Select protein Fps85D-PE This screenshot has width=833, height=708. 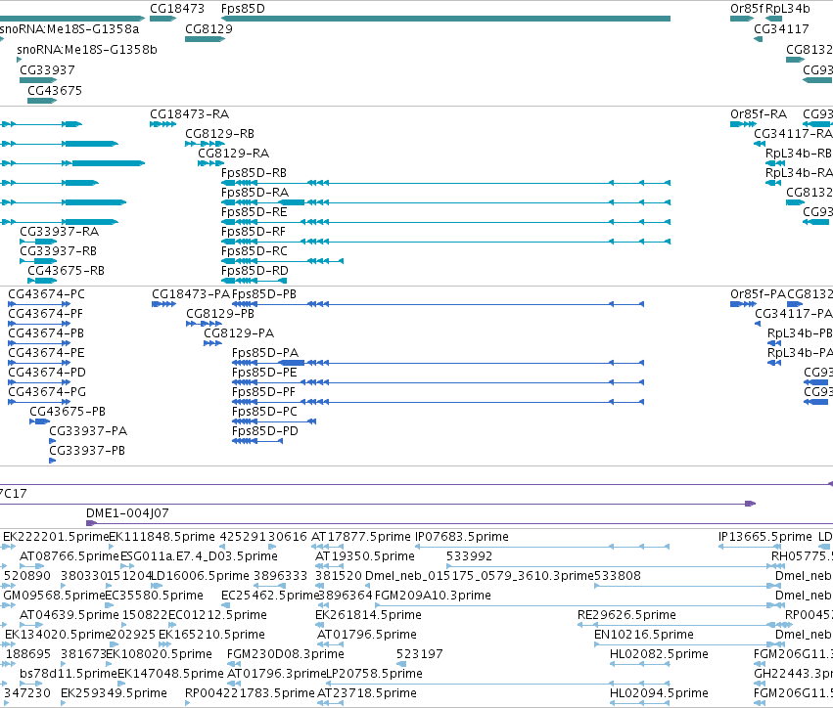pos(264,373)
